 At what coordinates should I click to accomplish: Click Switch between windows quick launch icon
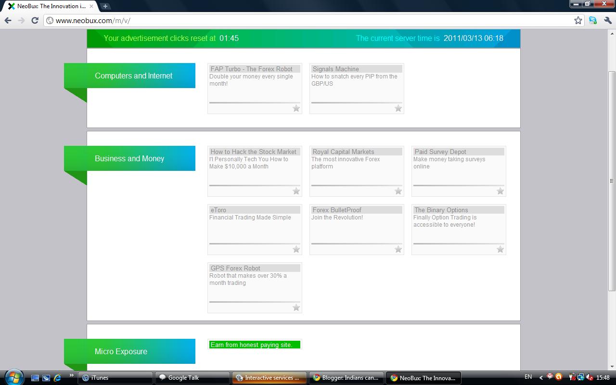[46, 378]
